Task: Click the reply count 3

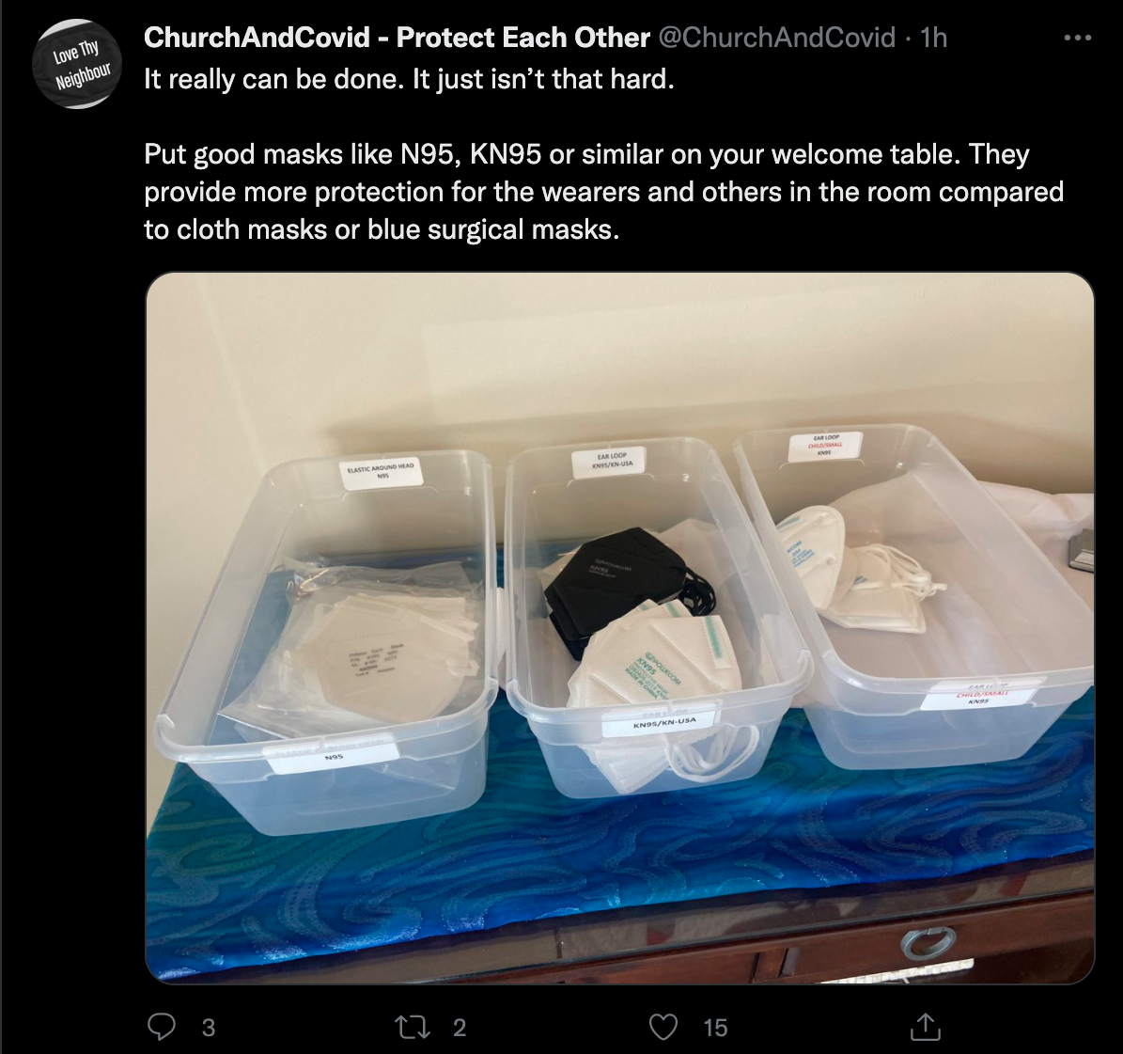Action: click(208, 1028)
